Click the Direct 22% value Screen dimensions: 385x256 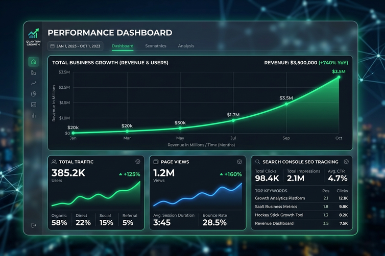[83, 223]
